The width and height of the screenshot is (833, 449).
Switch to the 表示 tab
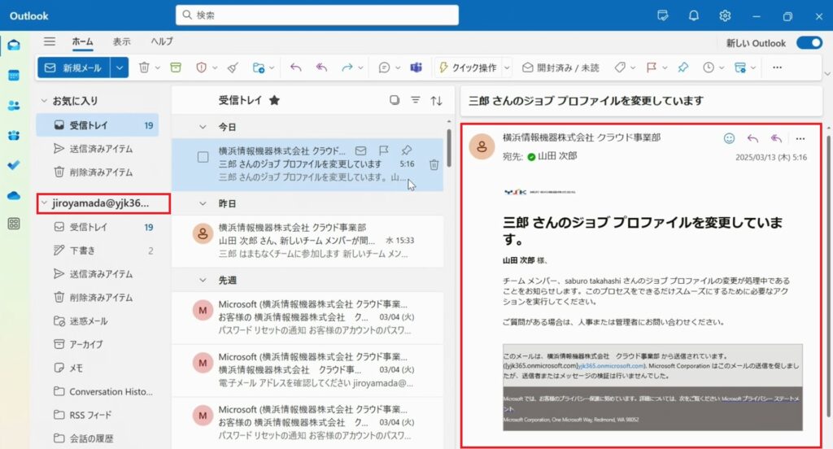click(x=122, y=41)
